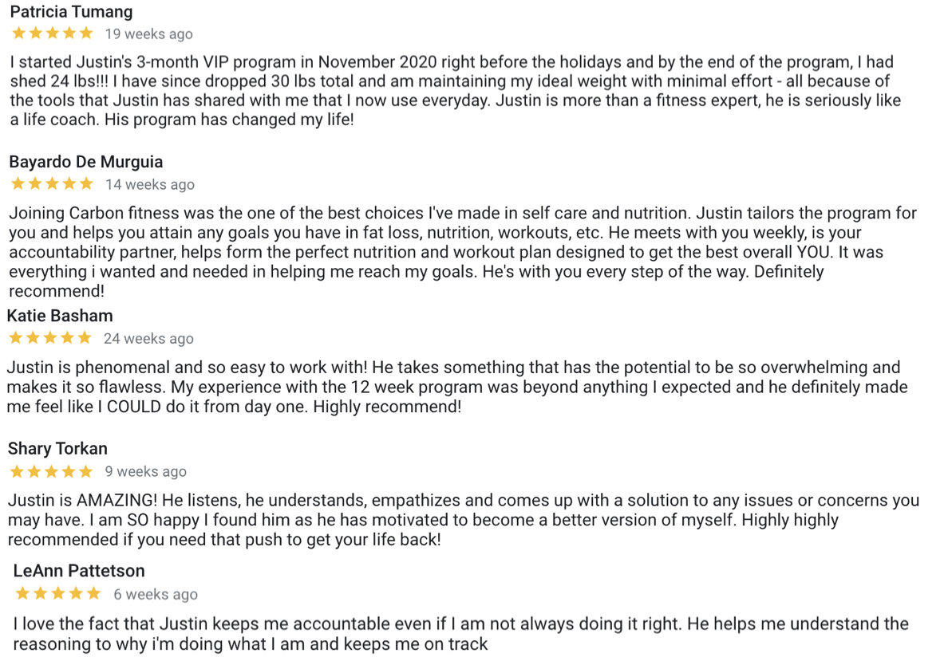948x657 pixels.
Task: Open Katie Basham reviewer name
Action: [x=60, y=316]
